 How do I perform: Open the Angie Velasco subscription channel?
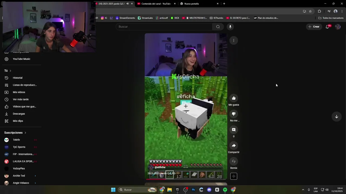pyautogui.click(x=21, y=183)
